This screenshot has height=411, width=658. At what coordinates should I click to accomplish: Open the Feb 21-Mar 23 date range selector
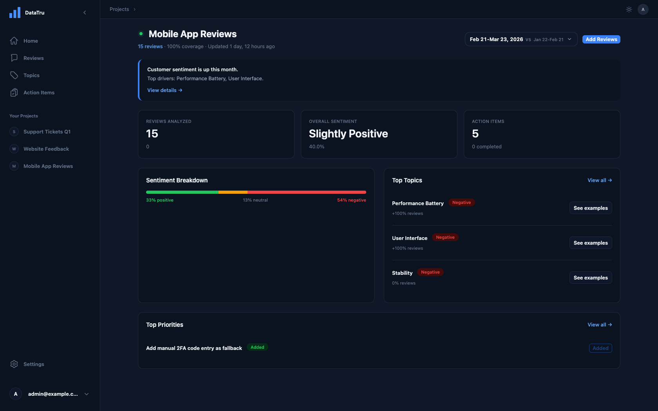pos(521,39)
